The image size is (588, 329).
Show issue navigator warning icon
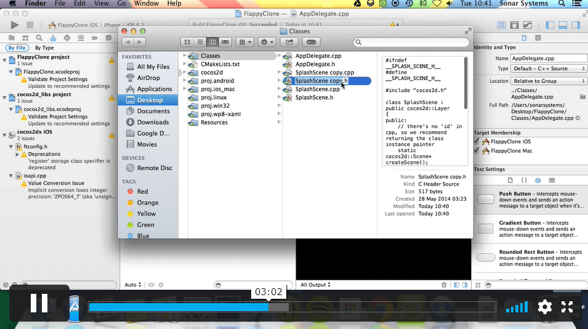coord(53,38)
